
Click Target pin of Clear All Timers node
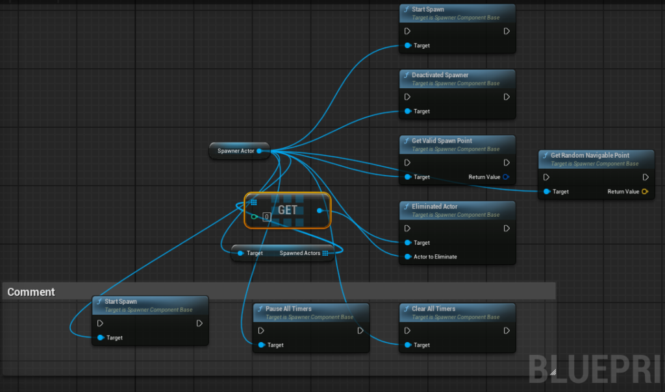click(407, 345)
